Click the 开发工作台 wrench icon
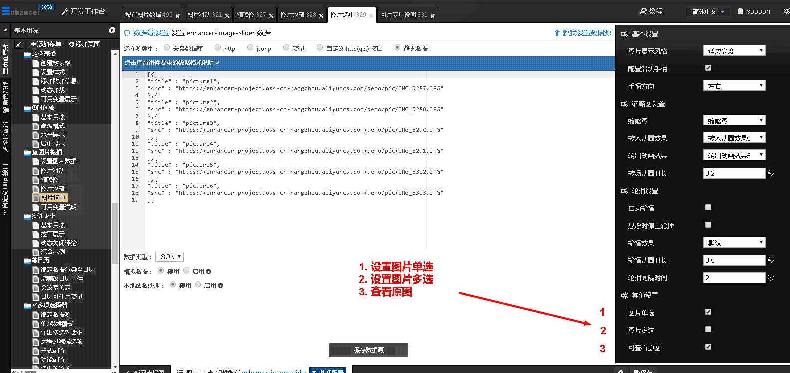 [x=65, y=11]
